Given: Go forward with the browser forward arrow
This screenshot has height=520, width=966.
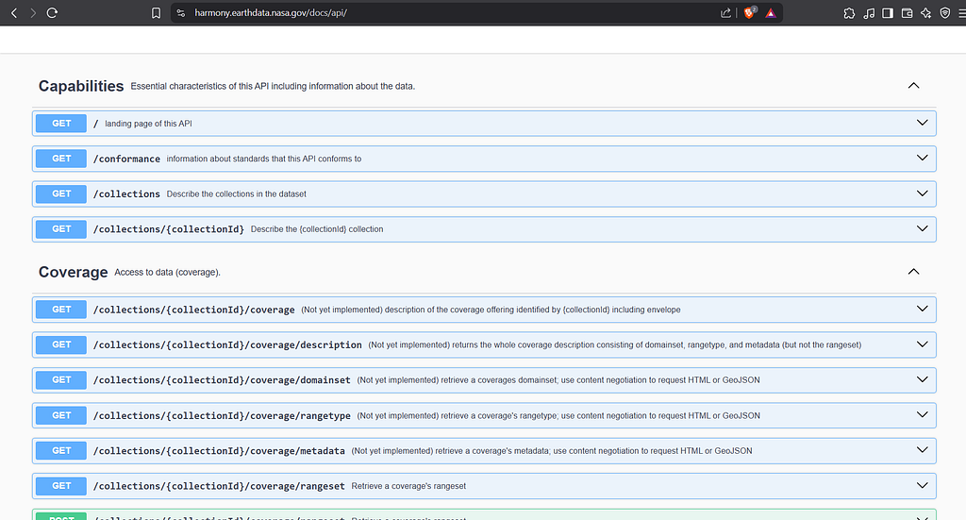Looking at the screenshot, I should point(33,13).
